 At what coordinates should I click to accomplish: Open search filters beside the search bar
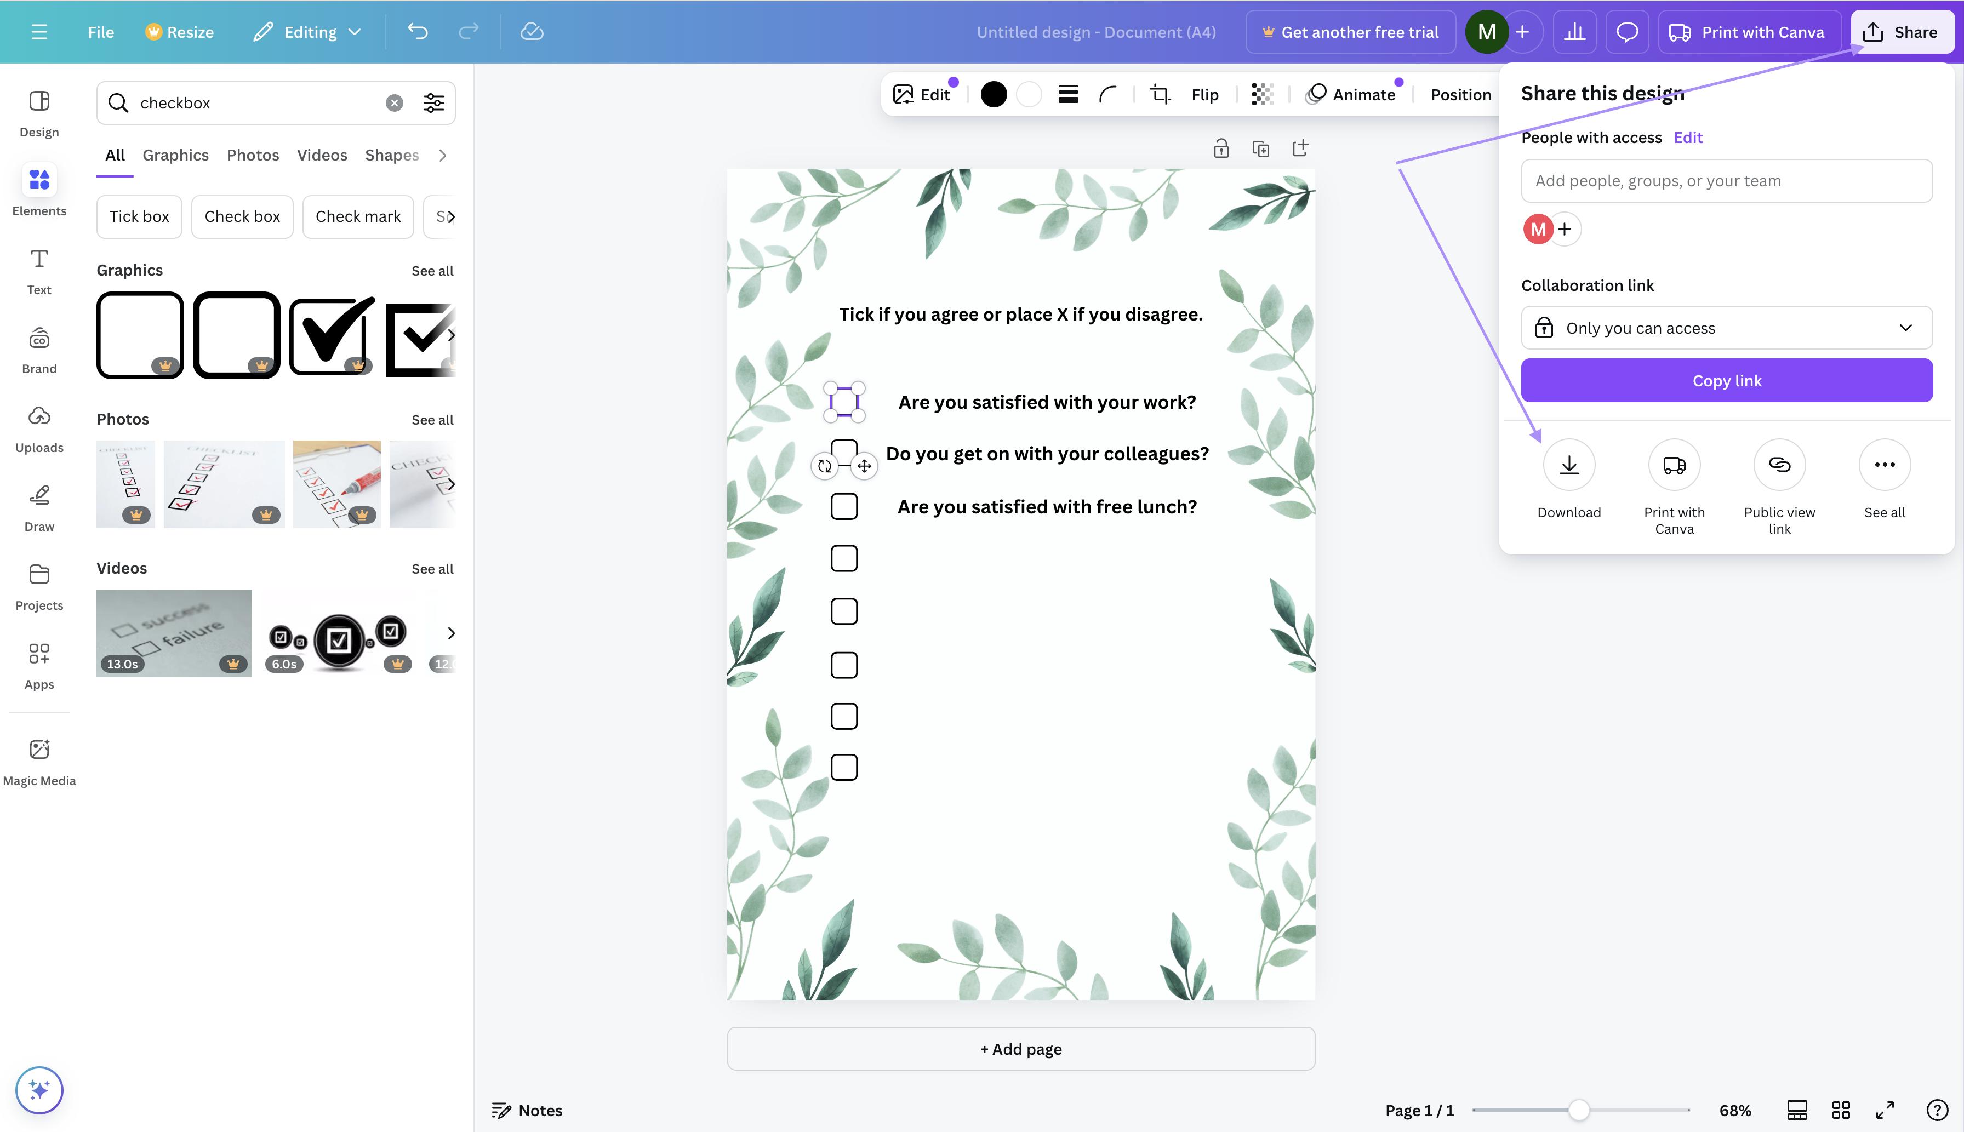tap(433, 102)
